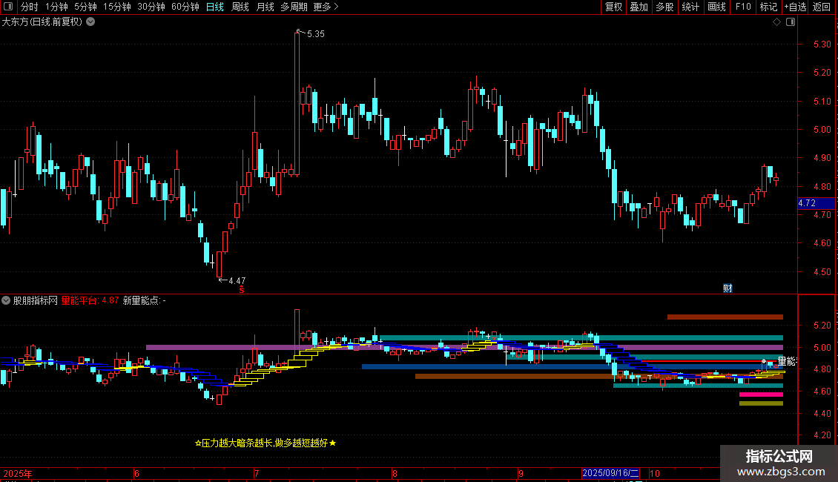Click the 5.35 high price label
The height and width of the screenshot is (482, 838).
coord(315,33)
